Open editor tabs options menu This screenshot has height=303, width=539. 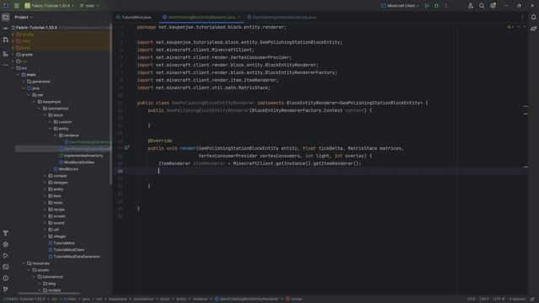522,17
